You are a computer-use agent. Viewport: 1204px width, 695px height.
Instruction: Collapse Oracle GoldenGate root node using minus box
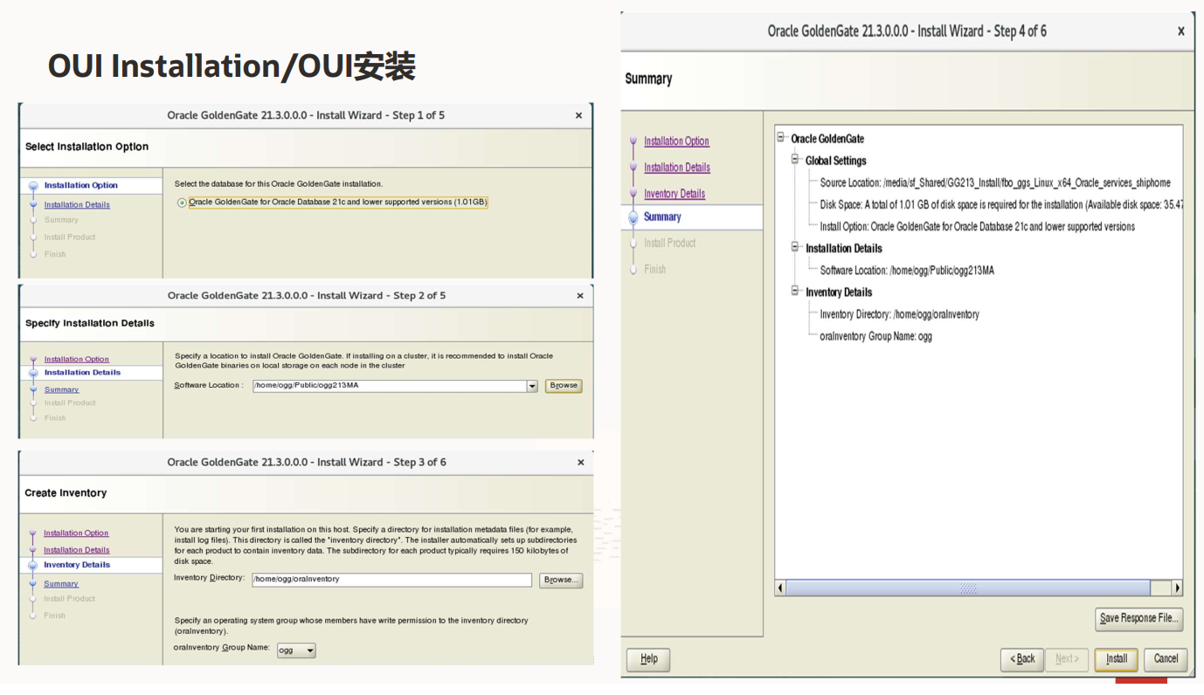pos(781,138)
